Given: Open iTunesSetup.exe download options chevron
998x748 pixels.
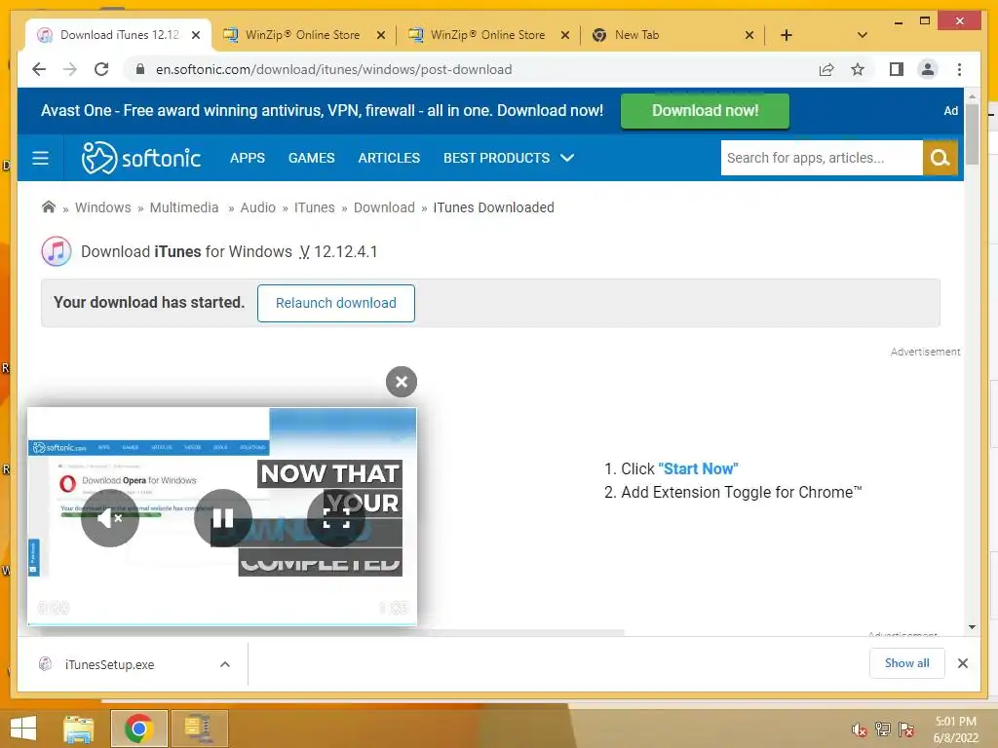Looking at the screenshot, I should [x=225, y=664].
